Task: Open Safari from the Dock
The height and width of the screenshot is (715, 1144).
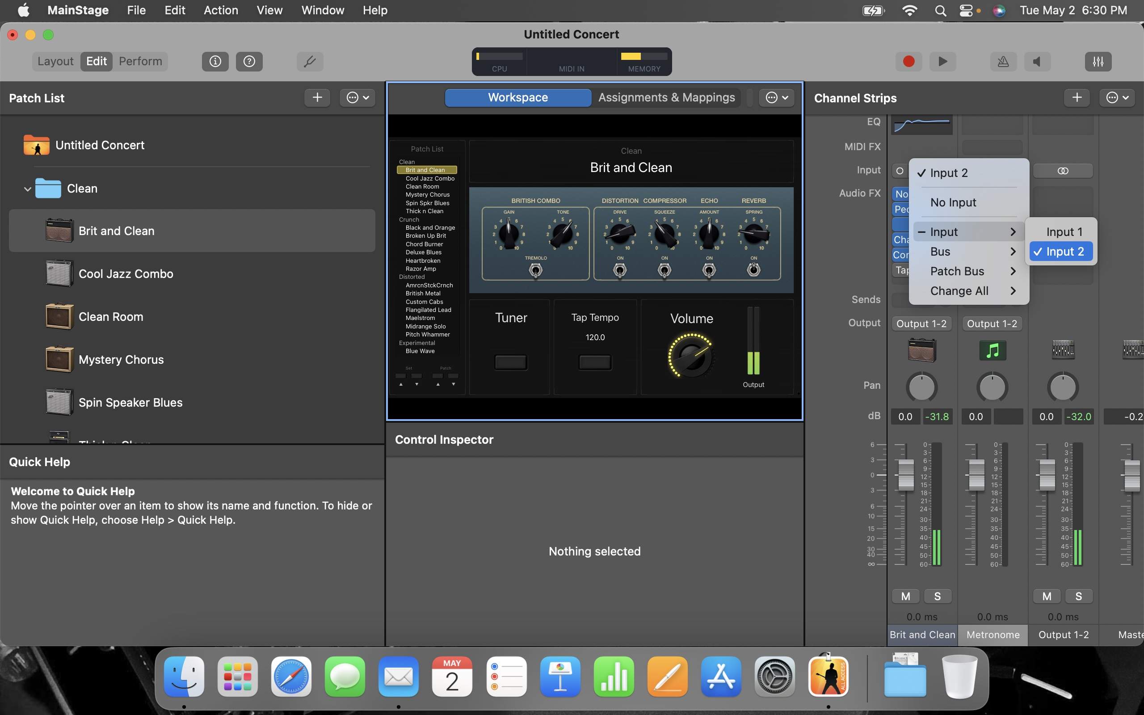Action: click(x=291, y=676)
